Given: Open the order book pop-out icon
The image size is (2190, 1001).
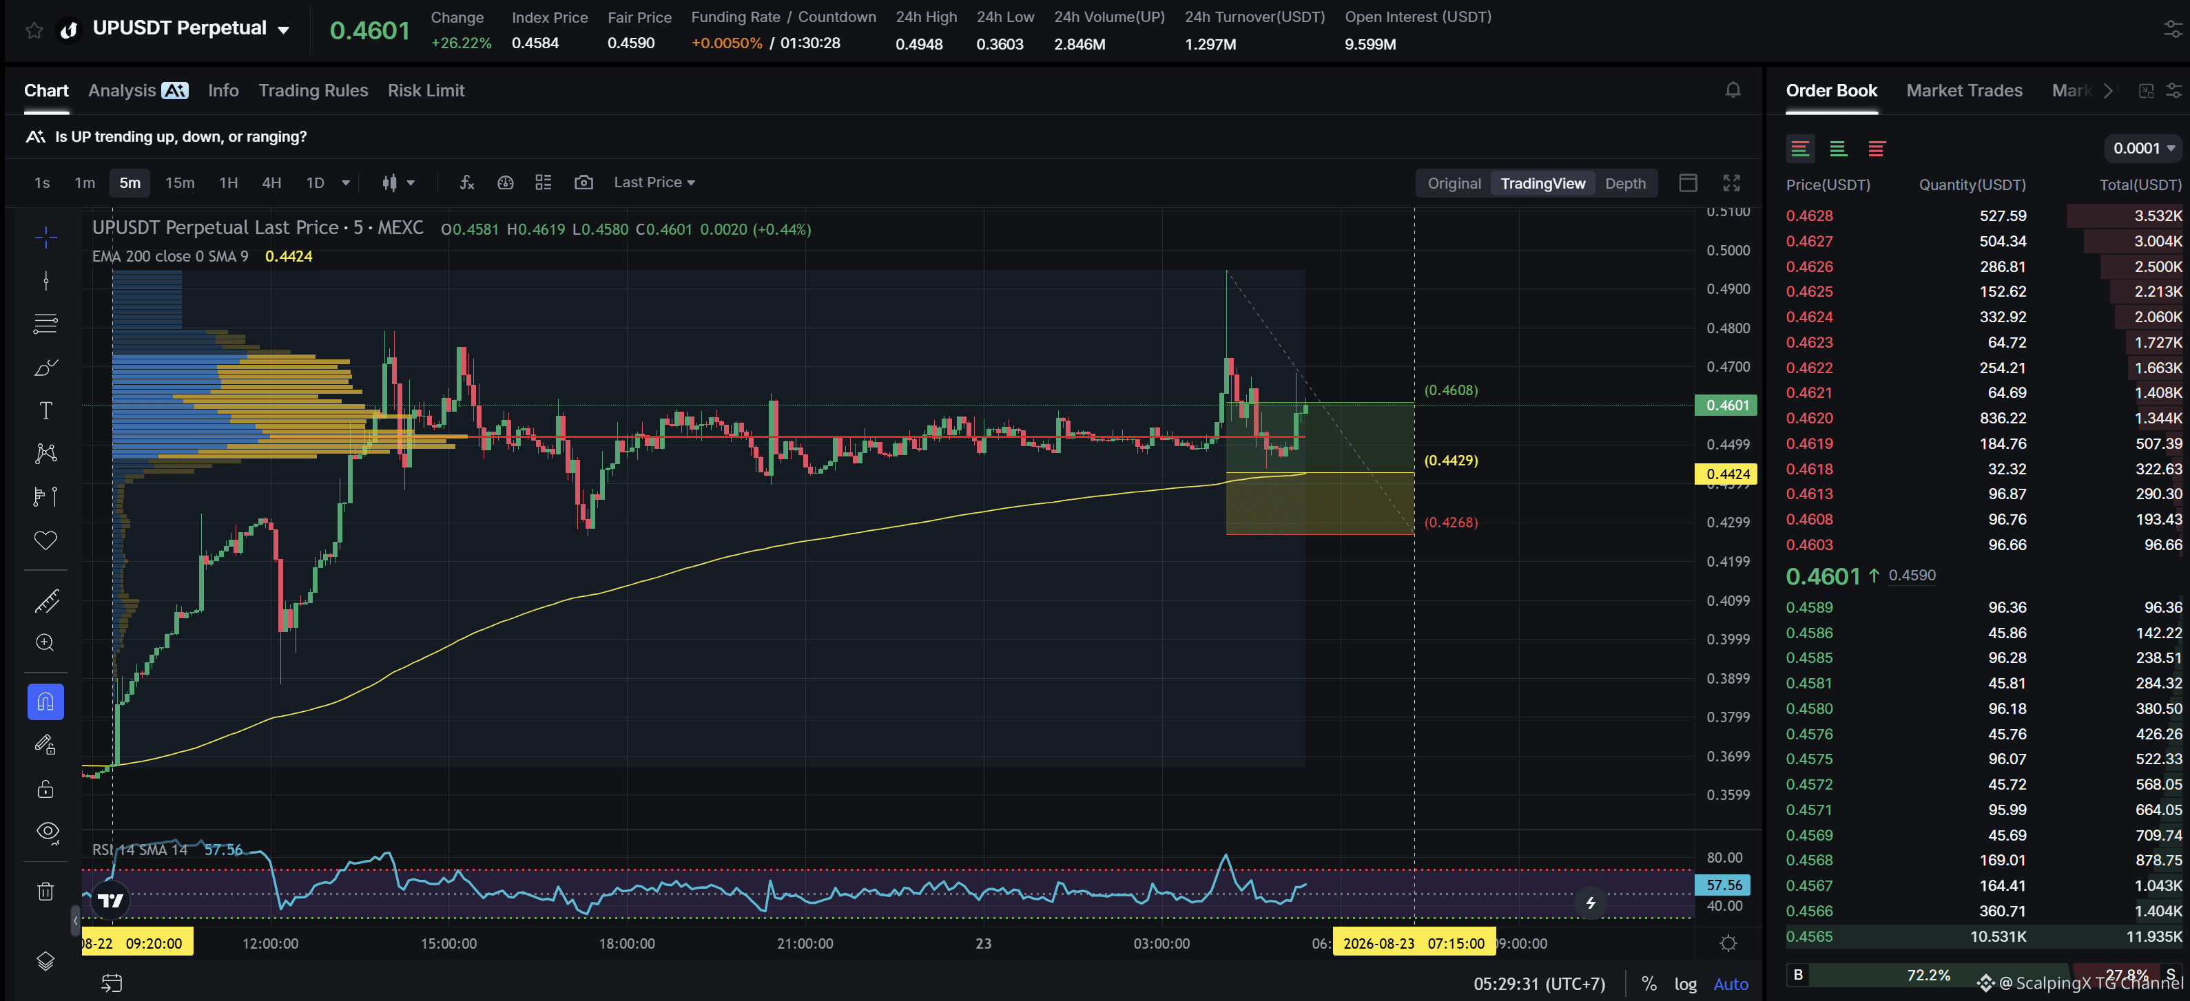Looking at the screenshot, I should [x=2147, y=91].
